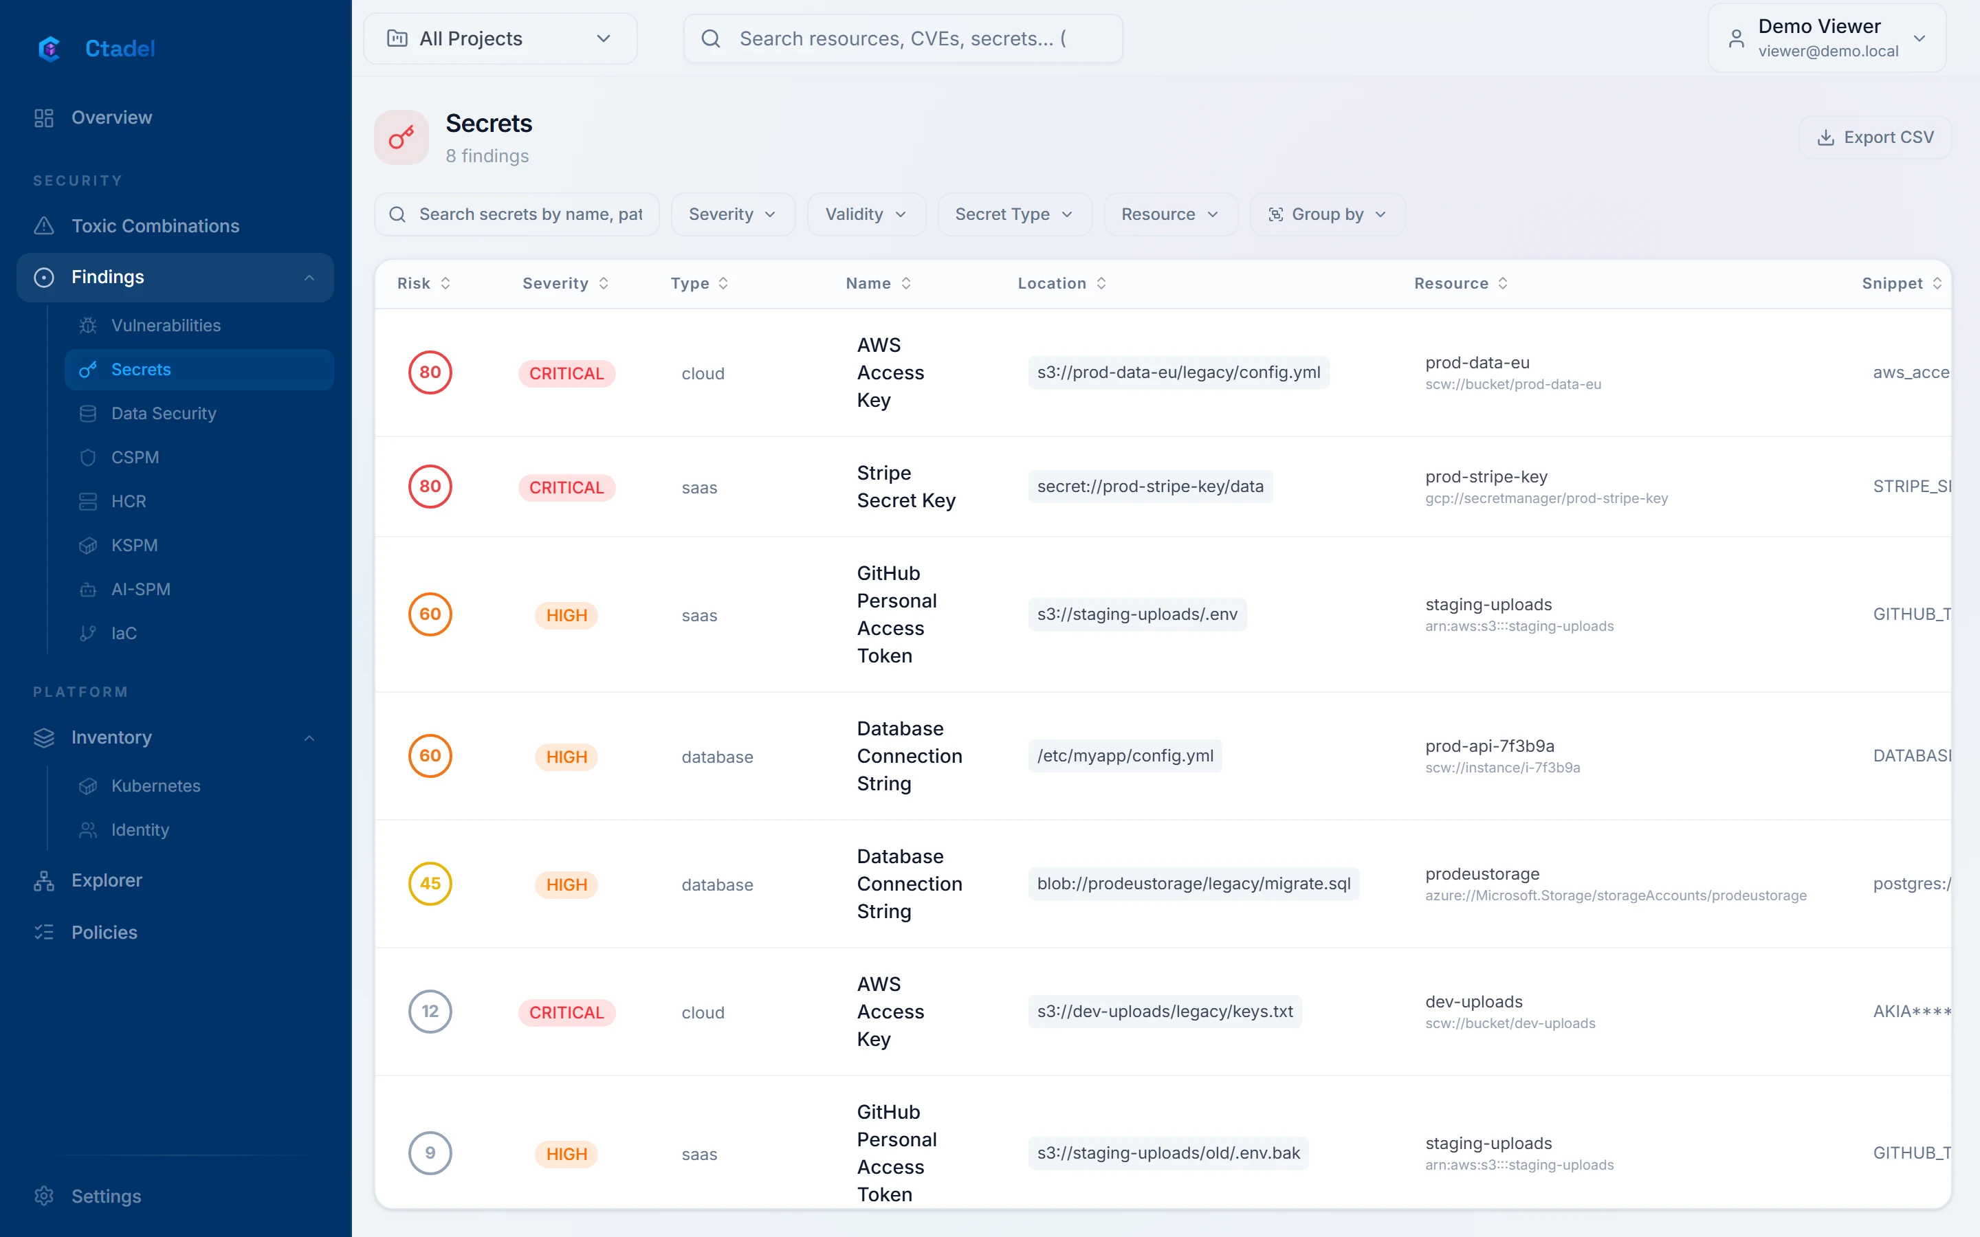Open Vulnerabilities bug icon
The width and height of the screenshot is (1980, 1237).
(89, 326)
